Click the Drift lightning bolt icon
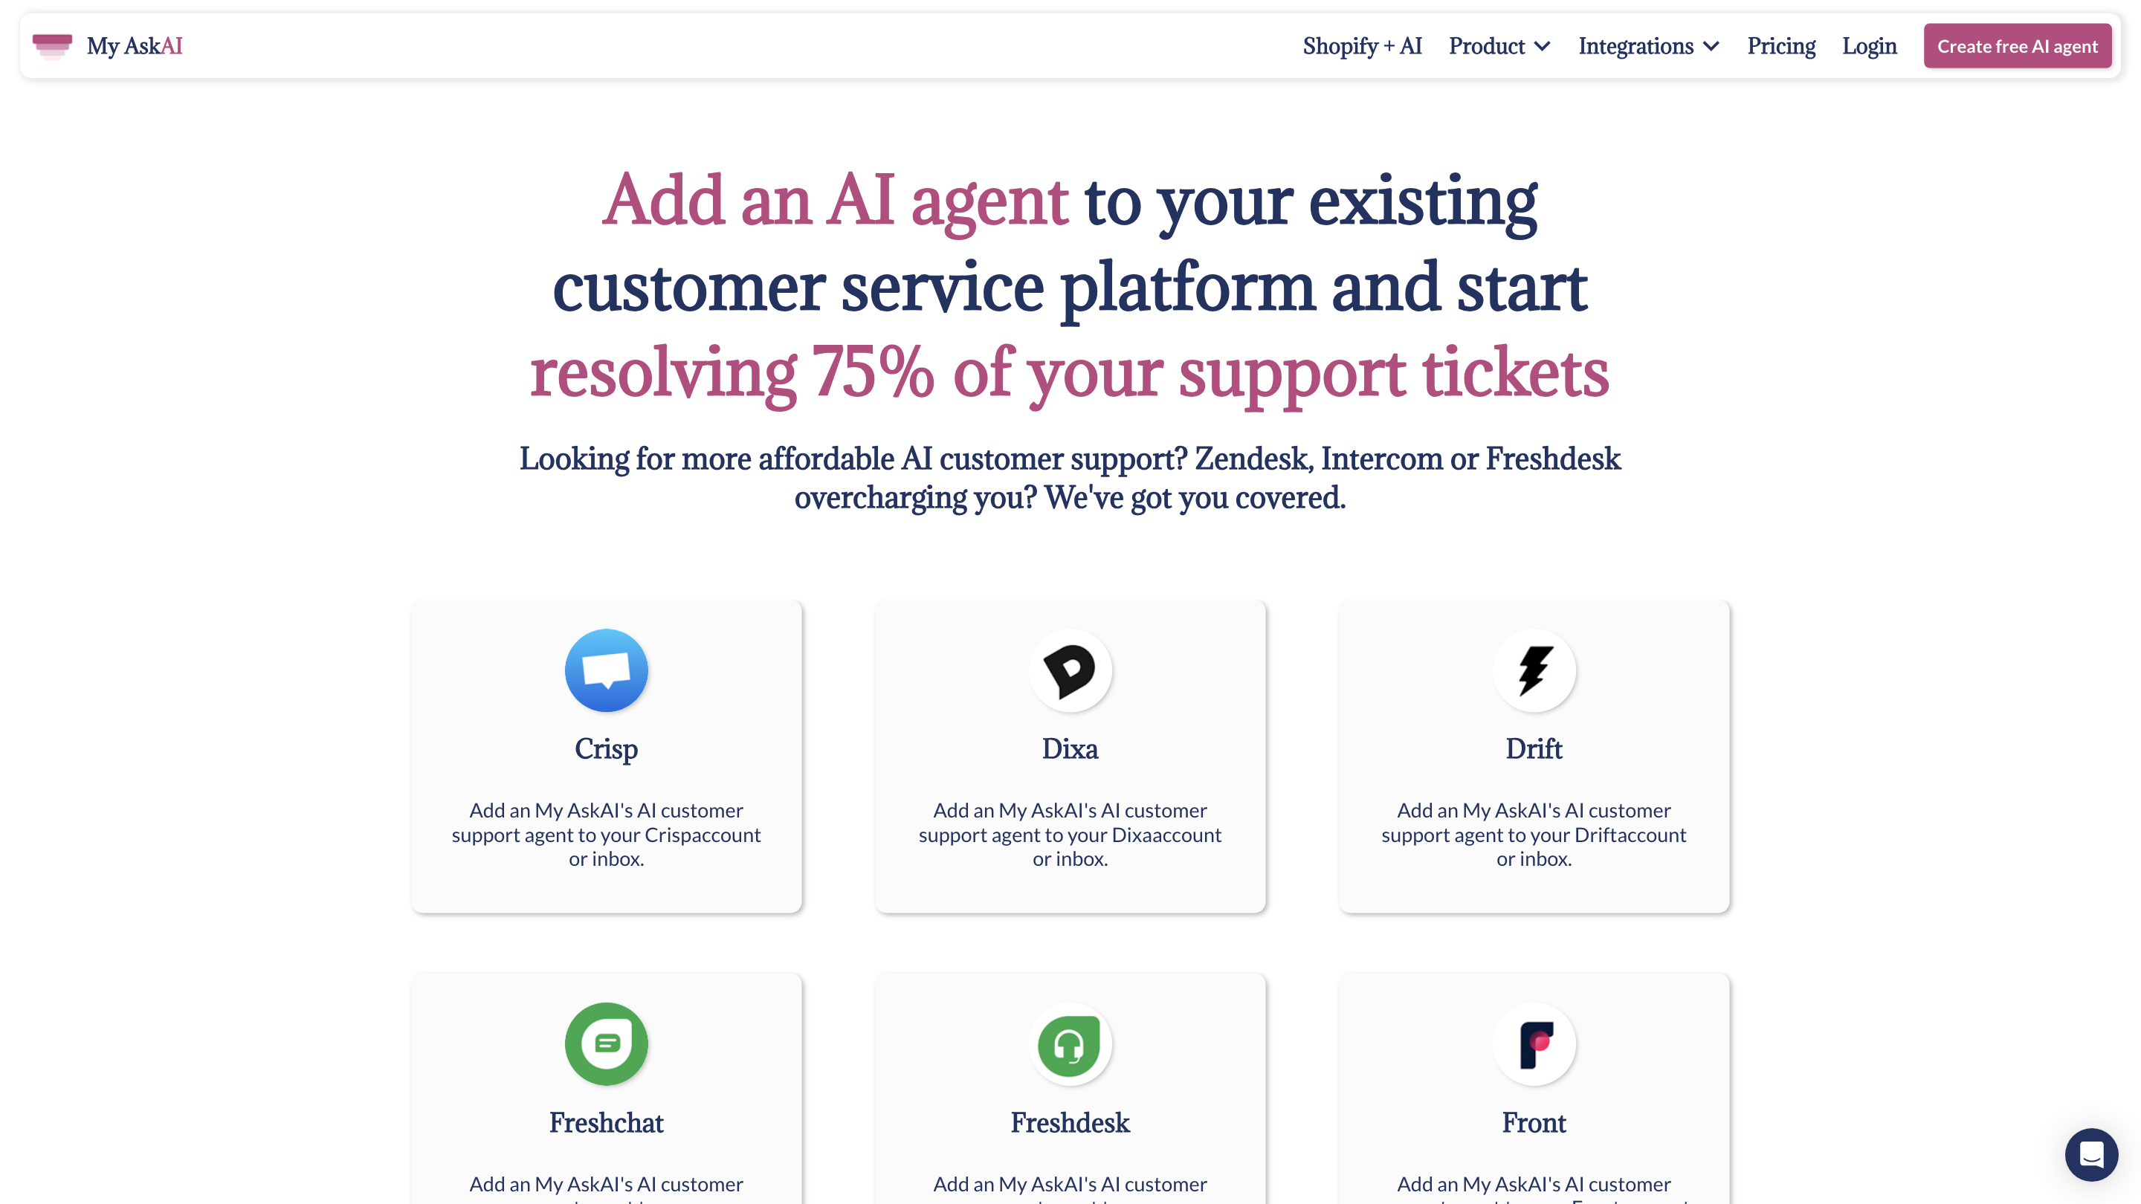 pyautogui.click(x=1534, y=670)
